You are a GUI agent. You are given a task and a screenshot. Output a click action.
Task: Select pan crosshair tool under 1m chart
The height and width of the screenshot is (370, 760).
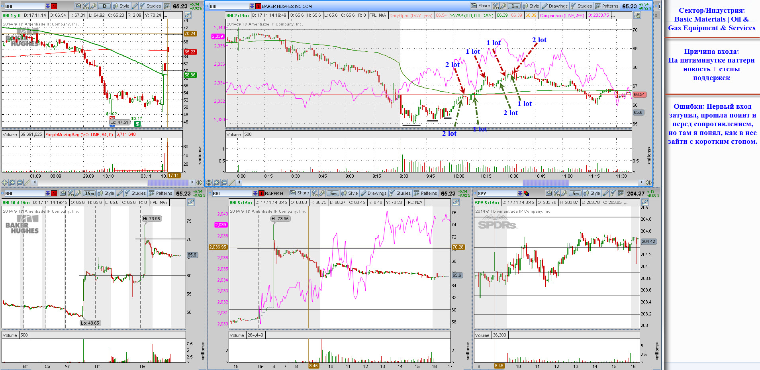point(209,182)
